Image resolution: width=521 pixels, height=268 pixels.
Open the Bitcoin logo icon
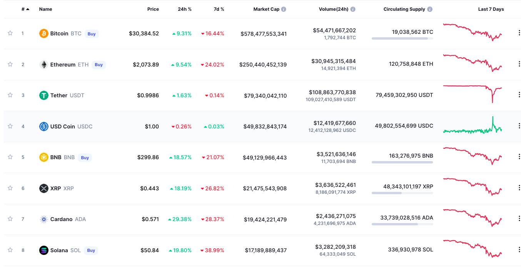[44, 33]
